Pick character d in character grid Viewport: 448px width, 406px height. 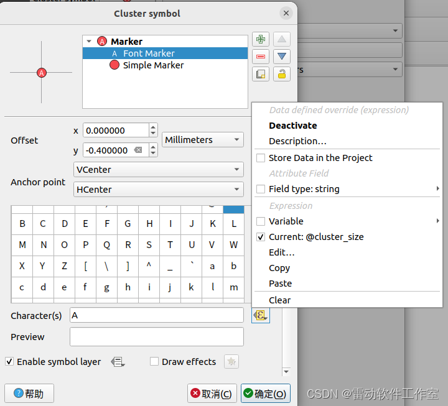click(43, 287)
